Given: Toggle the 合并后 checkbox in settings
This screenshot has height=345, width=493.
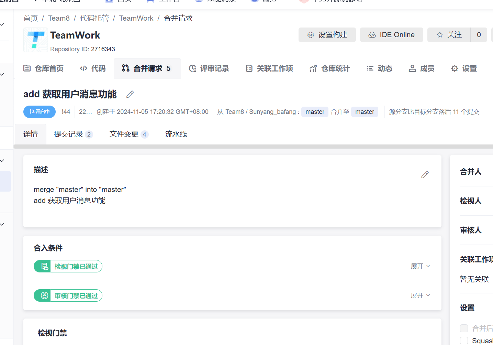Looking at the screenshot, I should coord(464,328).
